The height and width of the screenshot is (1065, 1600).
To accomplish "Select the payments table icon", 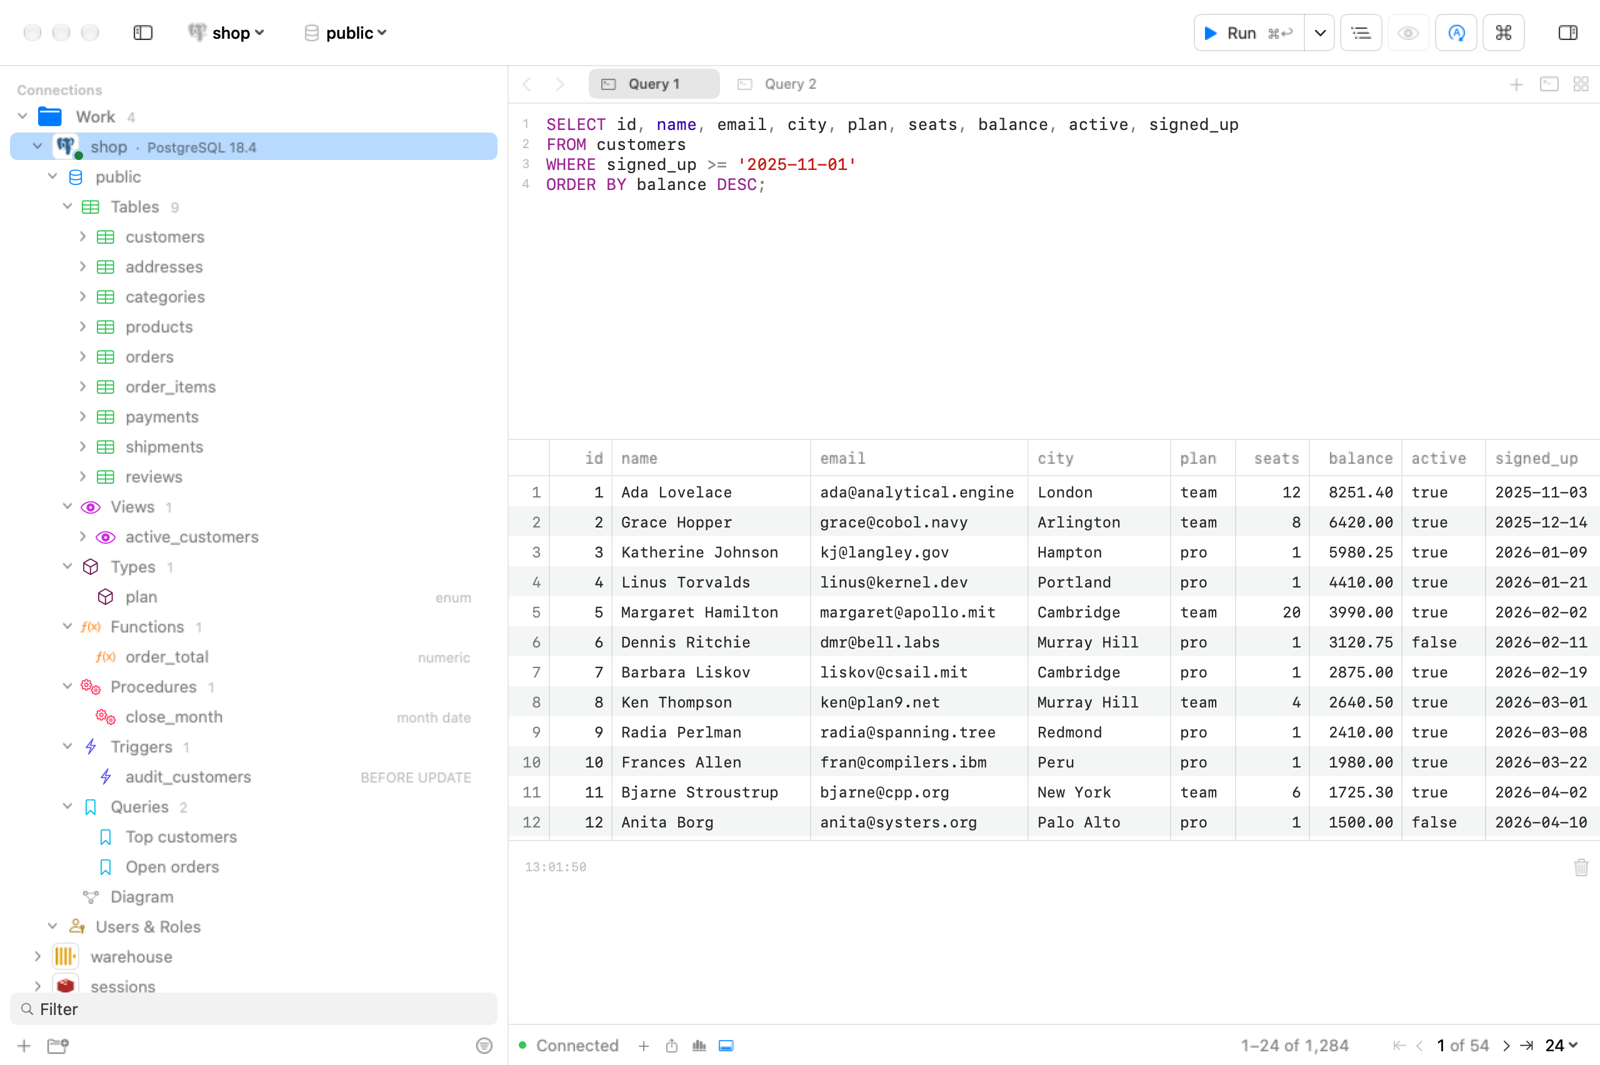I will (x=105, y=417).
